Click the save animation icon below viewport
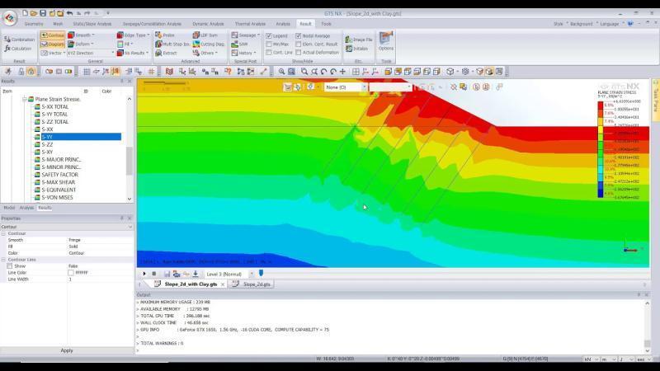660x371 pixels. (x=167, y=274)
